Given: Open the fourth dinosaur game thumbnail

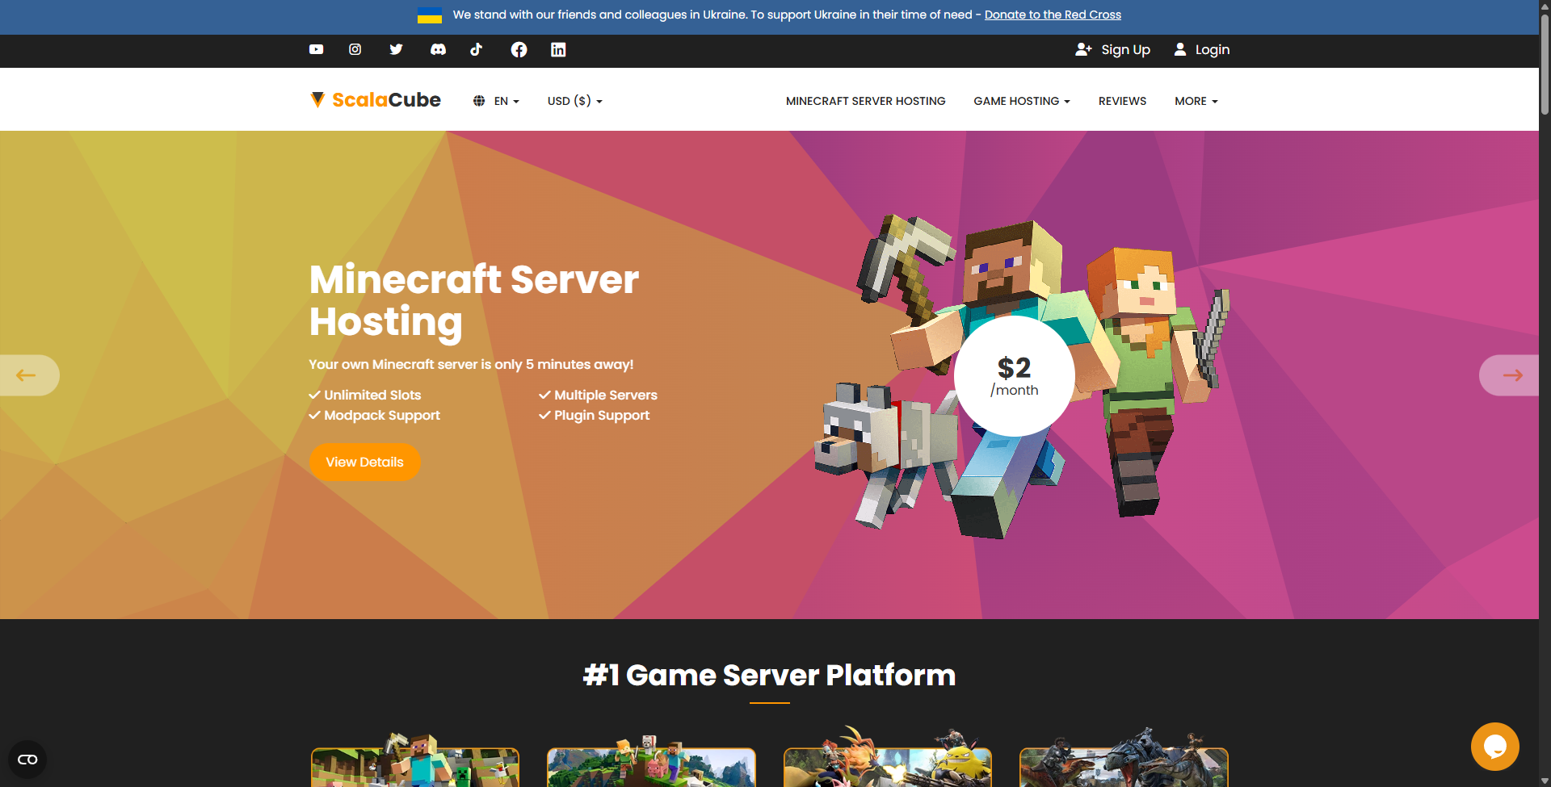Looking at the screenshot, I should (x=1124, y=759).
